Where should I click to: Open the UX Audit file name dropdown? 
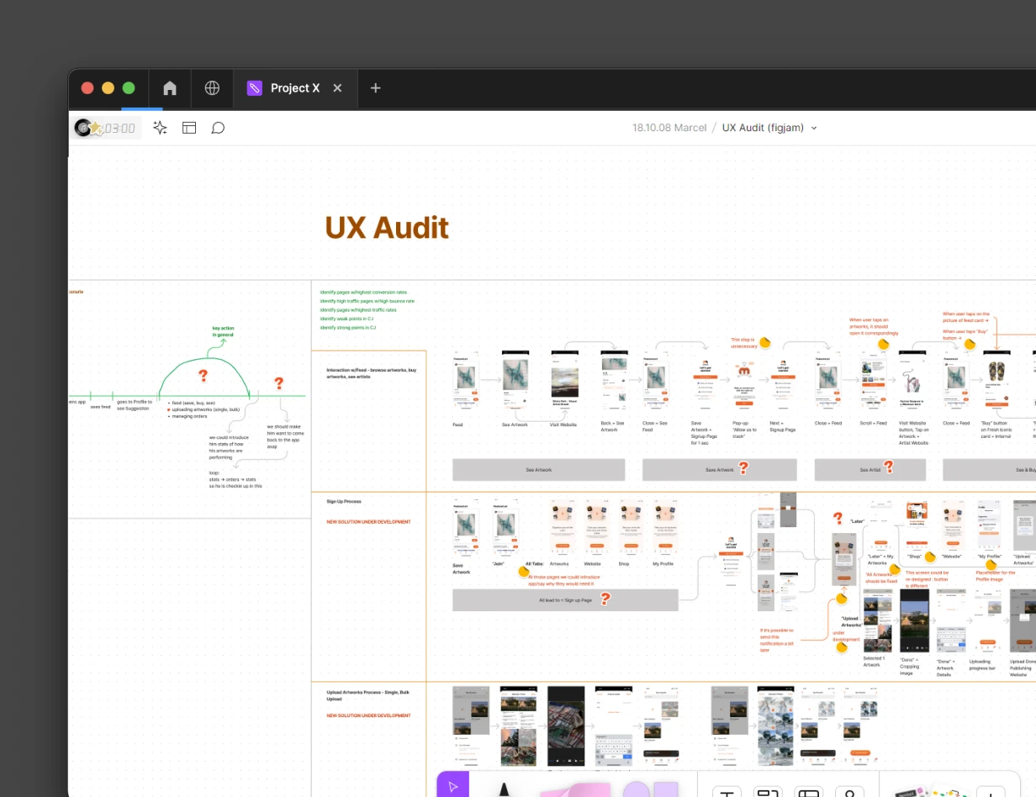pos(812,128)
